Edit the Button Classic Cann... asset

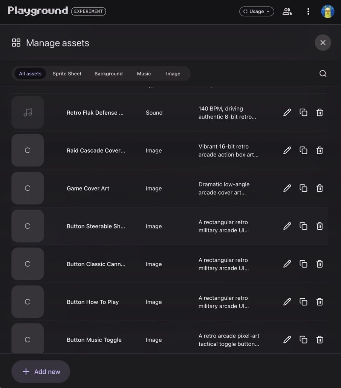coord(287,264)
